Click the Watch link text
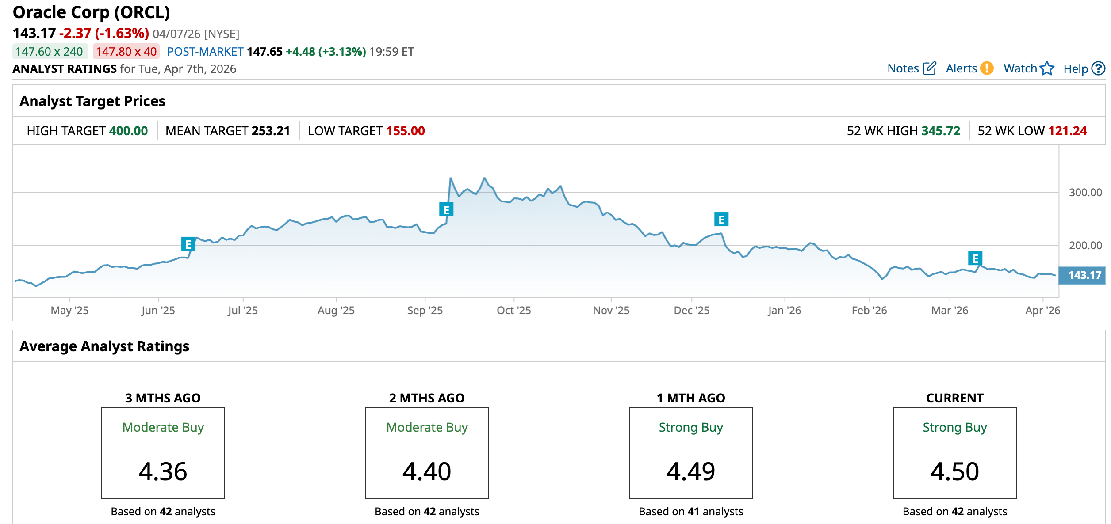Image resolution: width=1111 pixels, height=524 pixels. (1020, 68)
